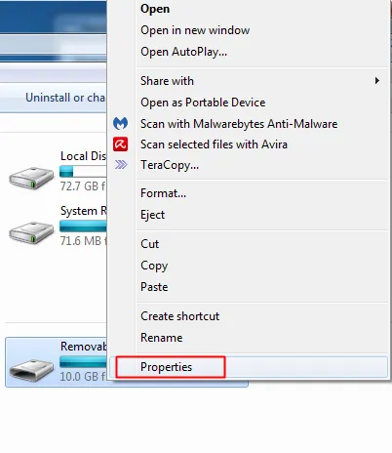392x453 pixels.
Task: Select the Local Disk drive icon
Action: point(31,178)
